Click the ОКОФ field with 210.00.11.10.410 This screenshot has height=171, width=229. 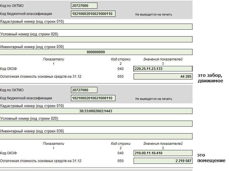tap(163, 153)
